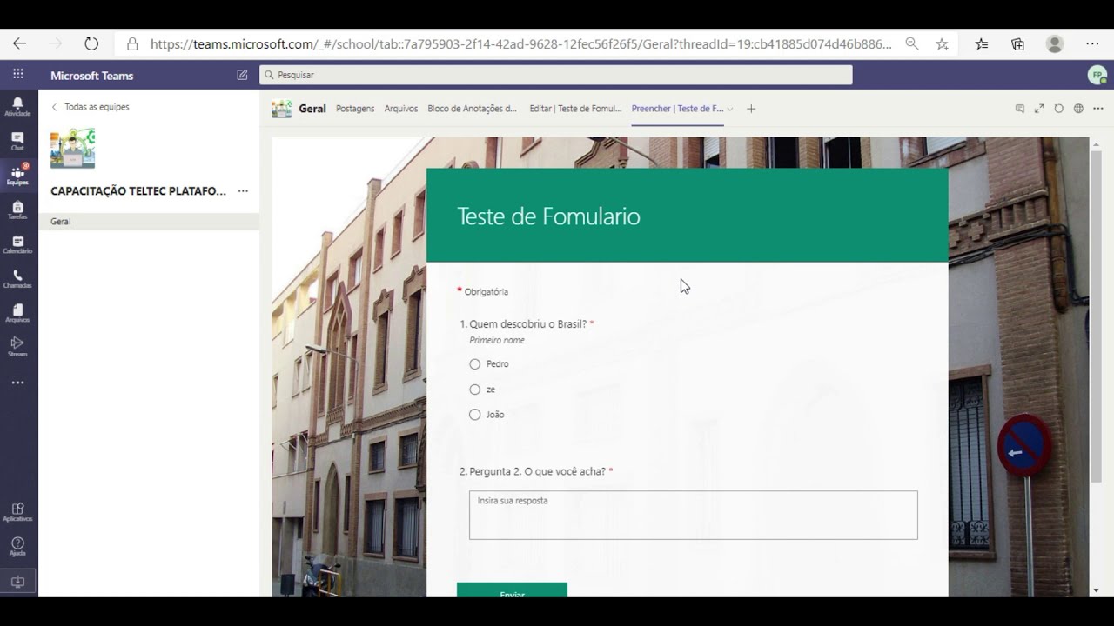1114x626 pixels.
Task: Reload the tab content
Action: point(1058,109)
